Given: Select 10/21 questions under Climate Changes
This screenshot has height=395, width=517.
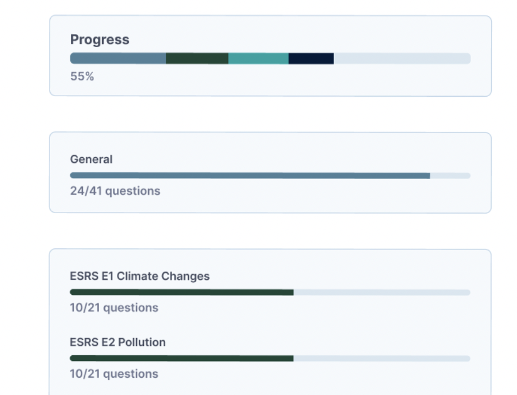Looking at the screenshot, I should point(114,308).
